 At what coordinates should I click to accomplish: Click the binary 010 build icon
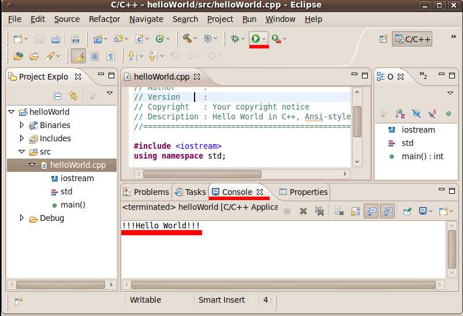coord(75,39)
